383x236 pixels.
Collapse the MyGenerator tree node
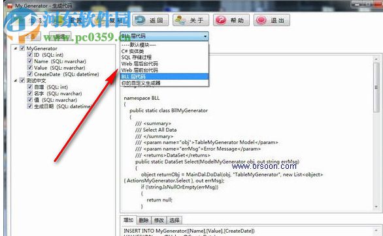click(x=16, y=48)
